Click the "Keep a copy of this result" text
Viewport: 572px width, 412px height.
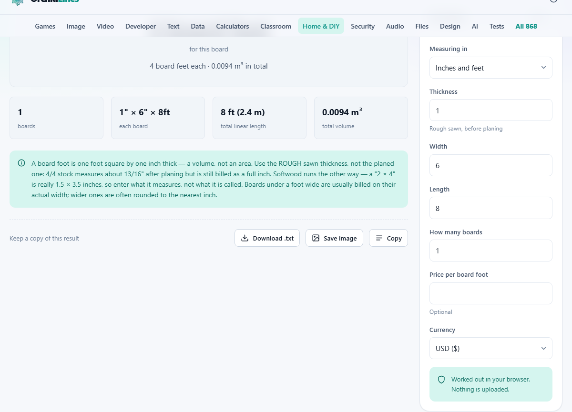pos(44,238)
